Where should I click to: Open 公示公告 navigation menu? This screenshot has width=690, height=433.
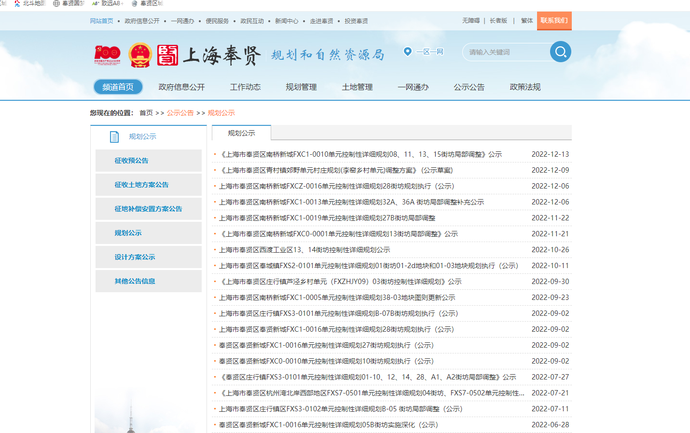pyautogui.click(x=469, y=87)
